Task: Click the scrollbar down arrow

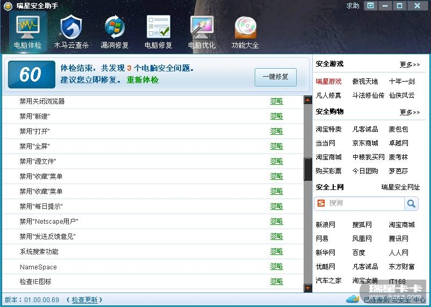Action: coord(308,288)
